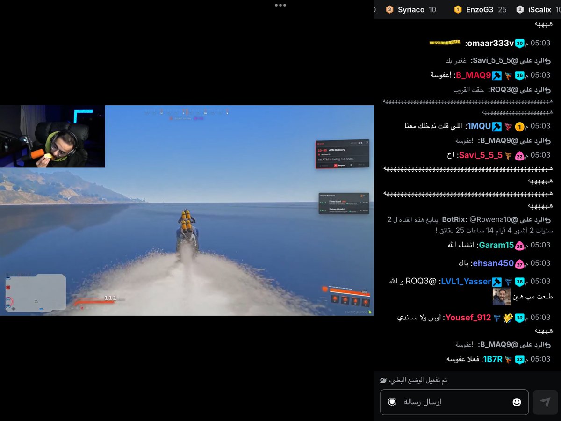
Task: Open LVL1_Yasser's user profile
Action: [x=466, y=282]
